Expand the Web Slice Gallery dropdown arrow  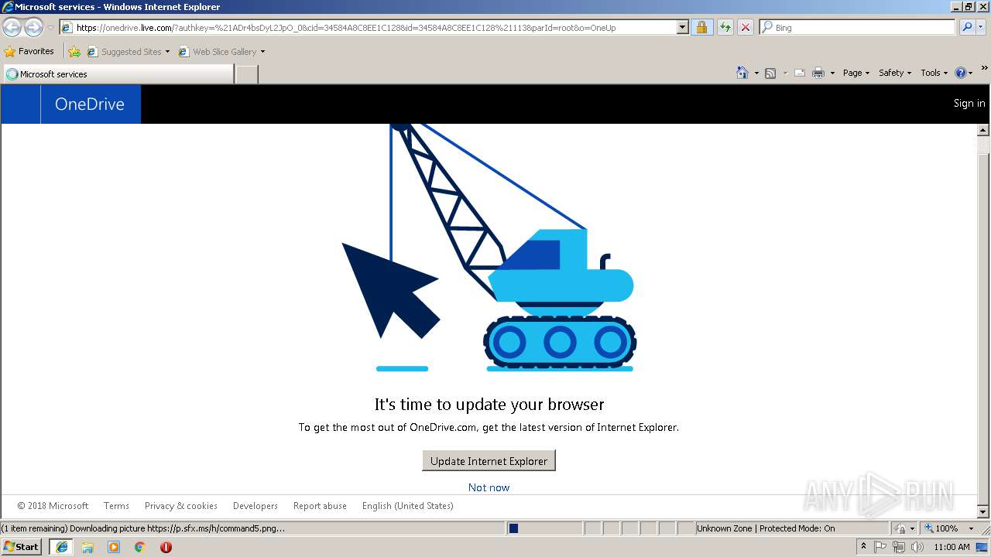tap(262, 52)
